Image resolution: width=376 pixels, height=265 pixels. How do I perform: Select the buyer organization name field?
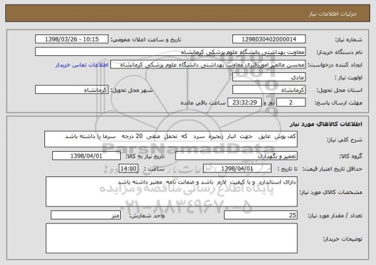coord(170,52)
